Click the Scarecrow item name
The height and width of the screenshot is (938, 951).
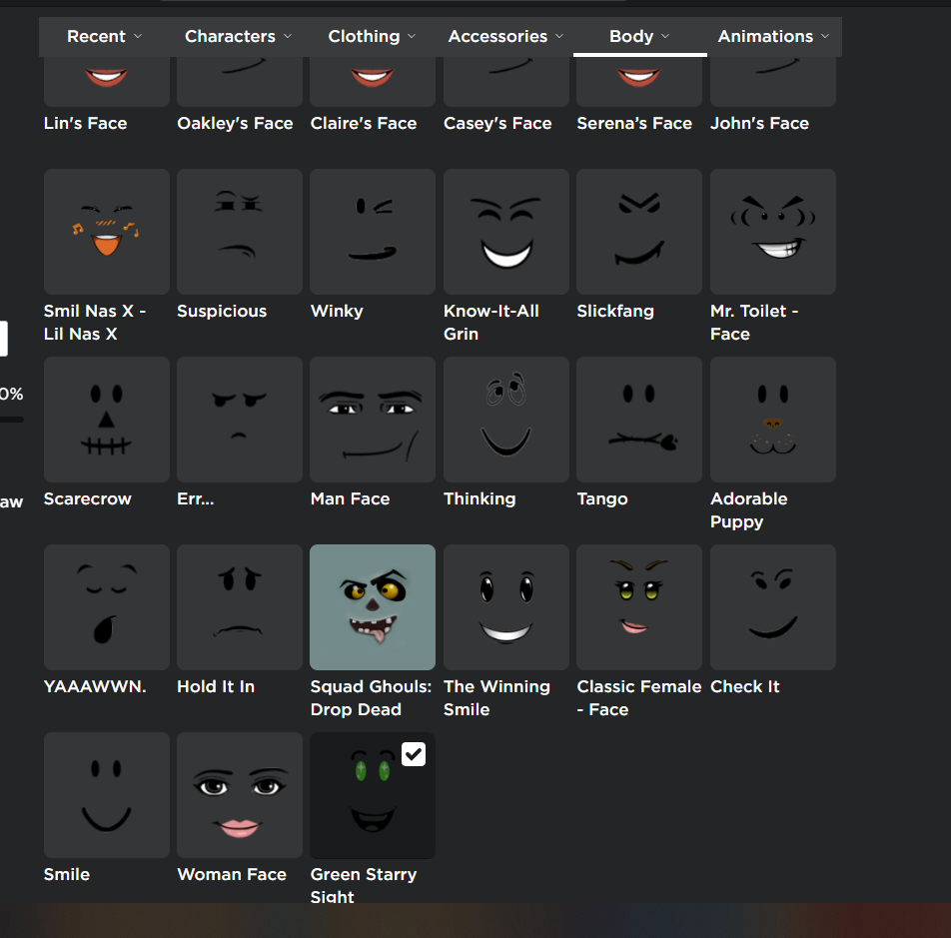click(x=87, y=499)
